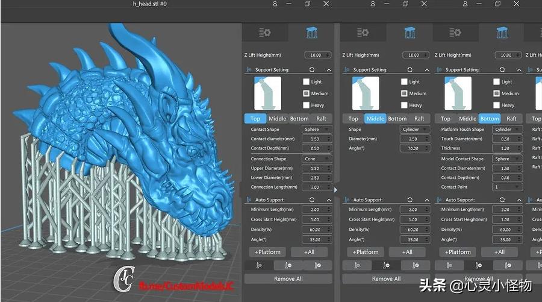
Task: Open user account icon above the second panel
Action: point(373,4)
